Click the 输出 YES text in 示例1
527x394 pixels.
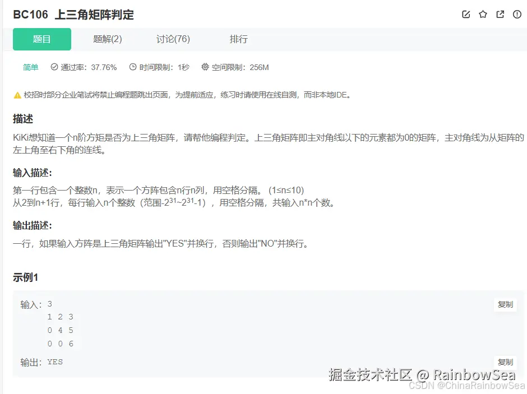pos(41,361)
